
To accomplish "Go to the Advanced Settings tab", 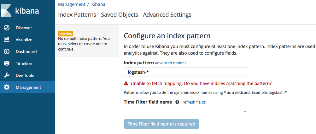I will (x=167, y=15).
